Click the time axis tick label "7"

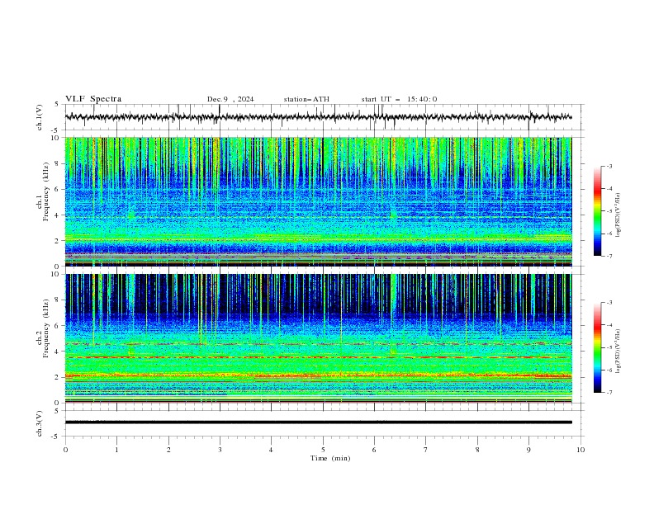[426, 450]
